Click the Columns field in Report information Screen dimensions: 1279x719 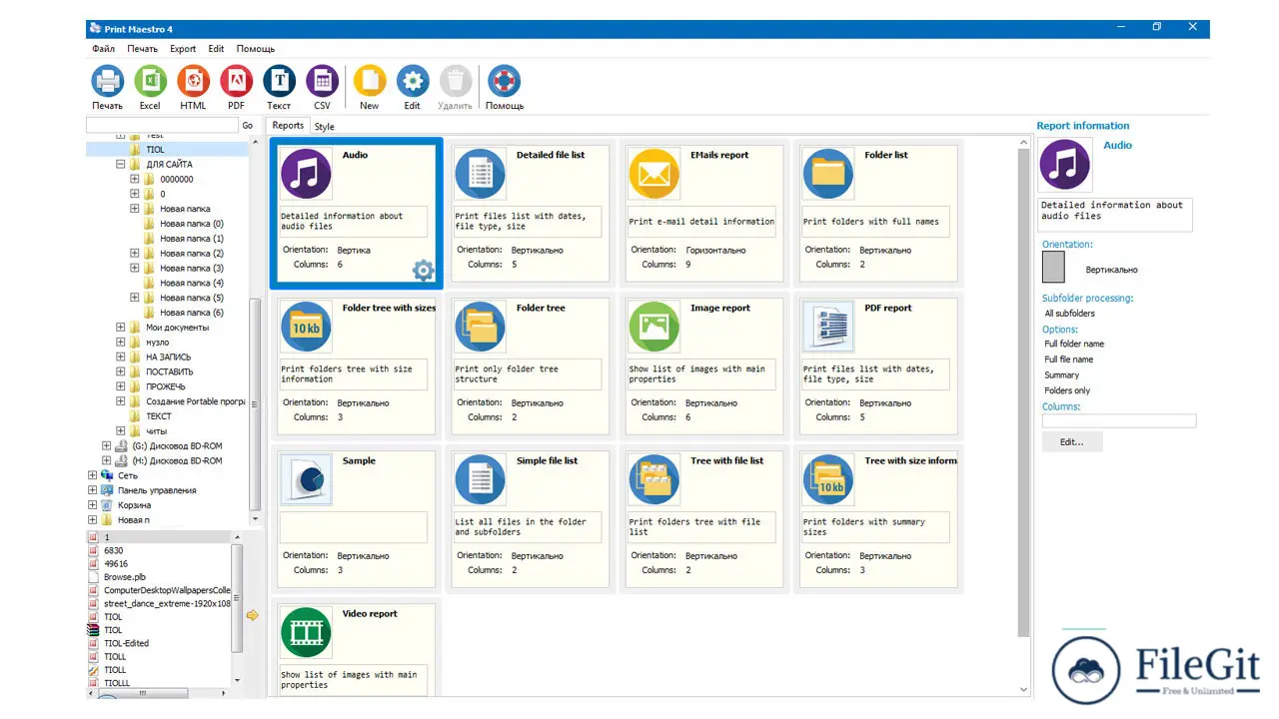1119,421
